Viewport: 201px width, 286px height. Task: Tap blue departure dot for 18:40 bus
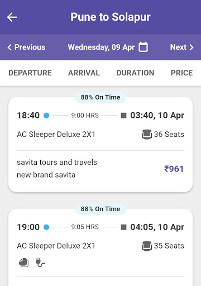click(46, 116)
